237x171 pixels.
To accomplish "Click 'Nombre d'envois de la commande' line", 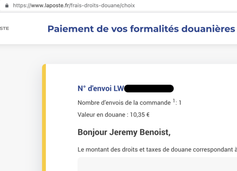I will (x=129, y=103).
